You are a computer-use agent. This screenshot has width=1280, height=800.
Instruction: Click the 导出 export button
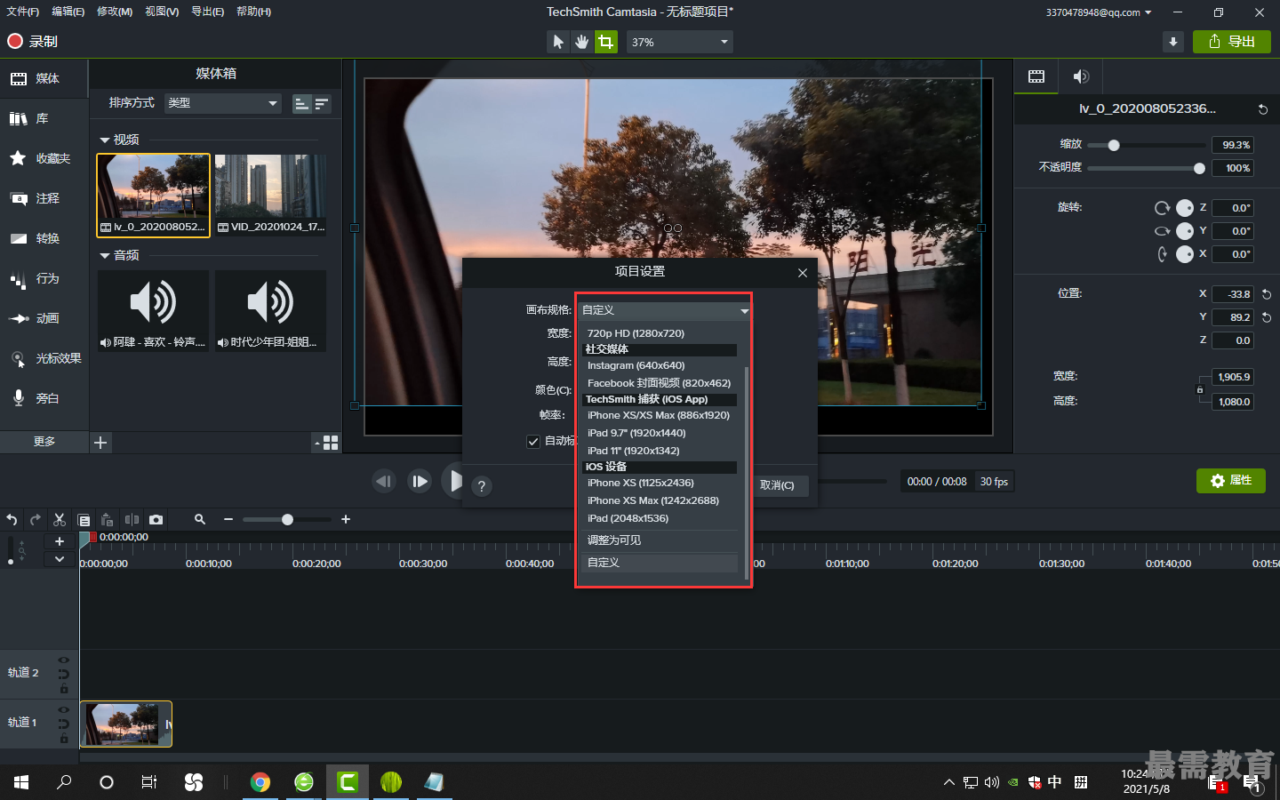click(1232, 42)
